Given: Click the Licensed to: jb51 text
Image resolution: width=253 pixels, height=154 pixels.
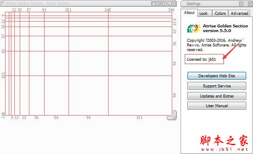Looking at the screenshot, I should [201, 59].
